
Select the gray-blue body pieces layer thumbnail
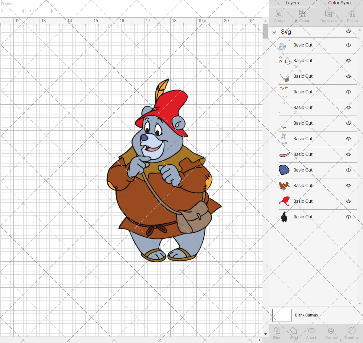coord(284,139)
